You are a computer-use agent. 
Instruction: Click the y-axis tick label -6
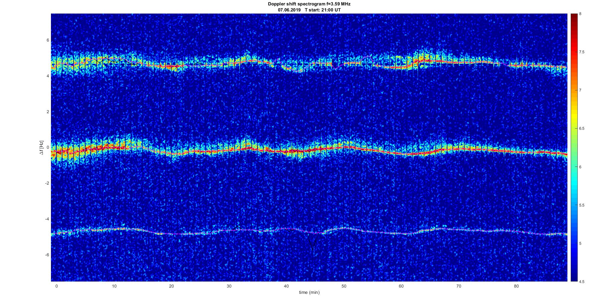click(x=47, y=255)
